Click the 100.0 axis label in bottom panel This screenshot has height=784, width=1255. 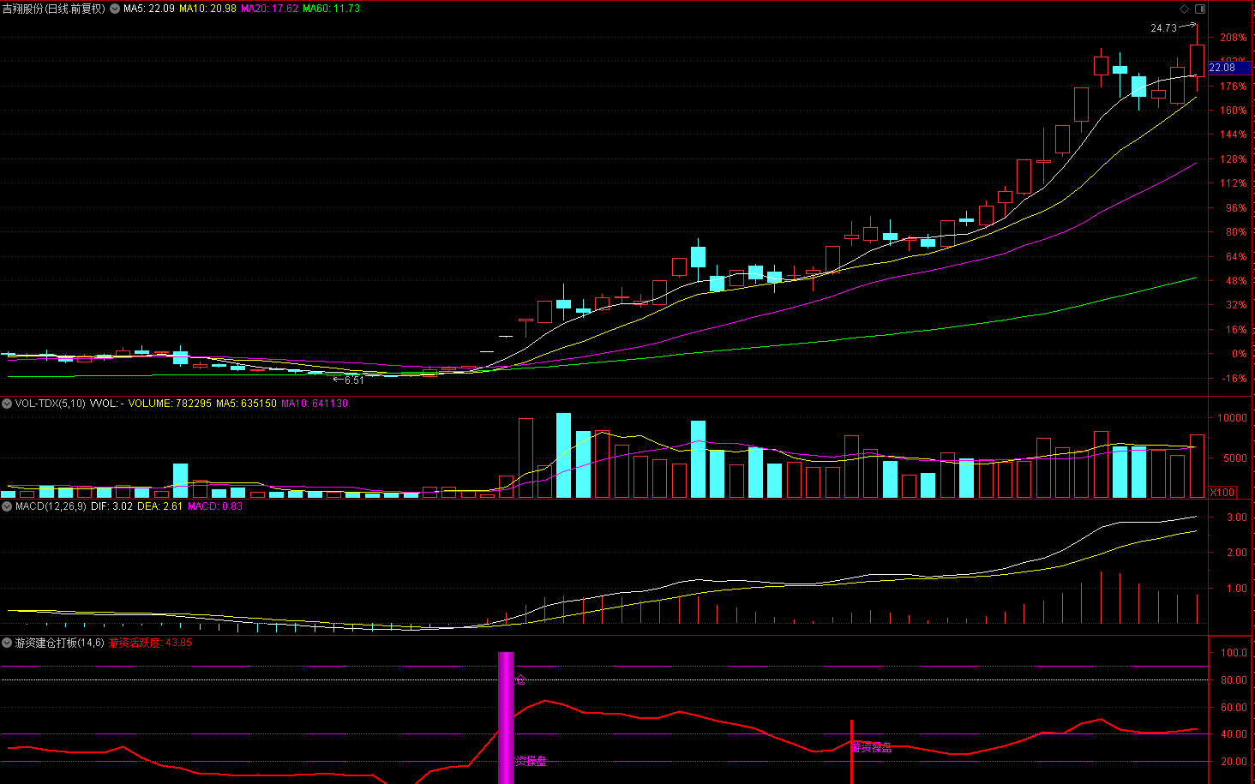coord(1234,653)
